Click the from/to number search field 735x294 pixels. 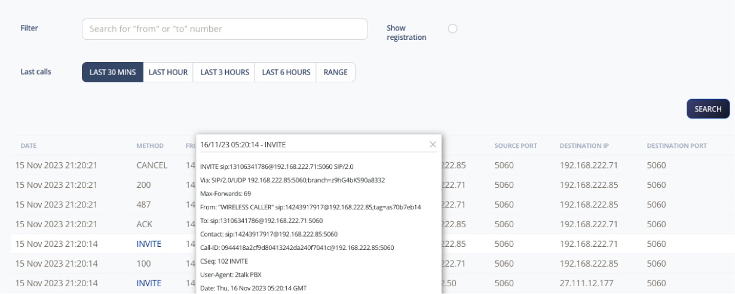click(x=224, y=29)
